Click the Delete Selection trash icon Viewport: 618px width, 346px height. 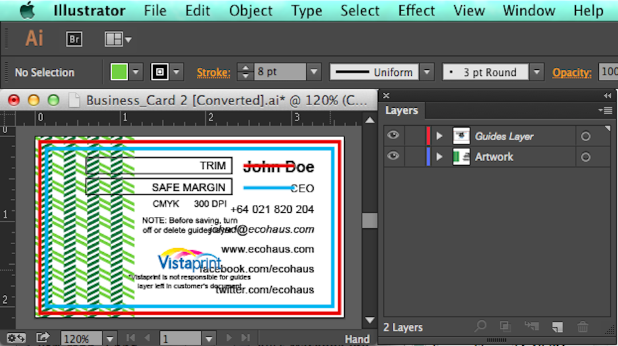tap(583, 326)
